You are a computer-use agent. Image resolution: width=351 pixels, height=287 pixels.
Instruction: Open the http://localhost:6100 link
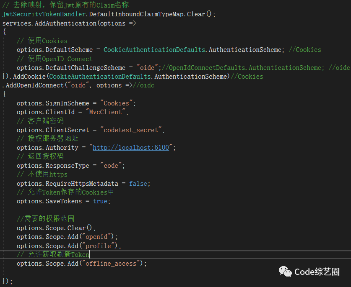pos(131,148)
